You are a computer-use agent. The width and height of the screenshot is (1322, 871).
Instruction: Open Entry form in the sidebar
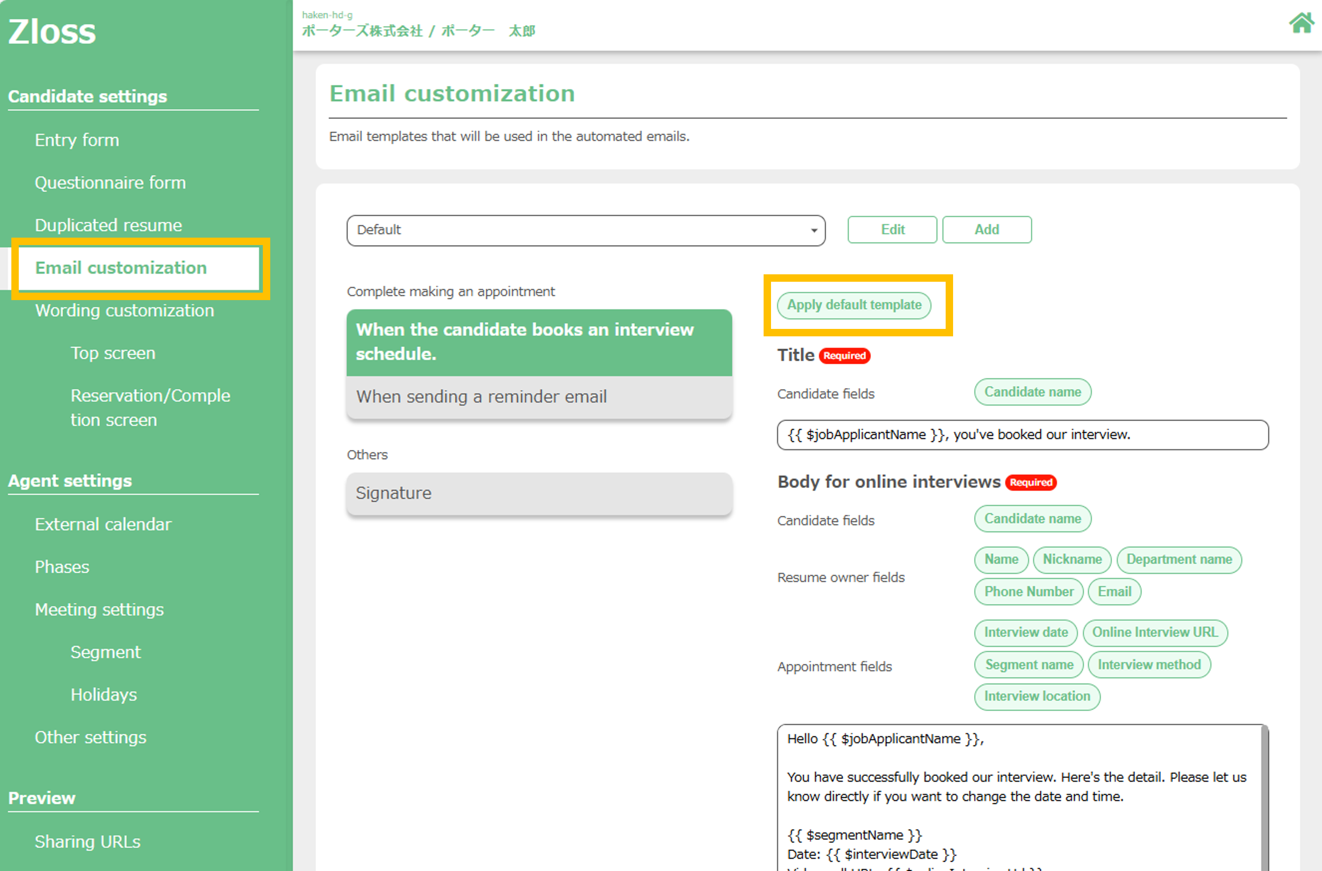(x=77, y=140)
